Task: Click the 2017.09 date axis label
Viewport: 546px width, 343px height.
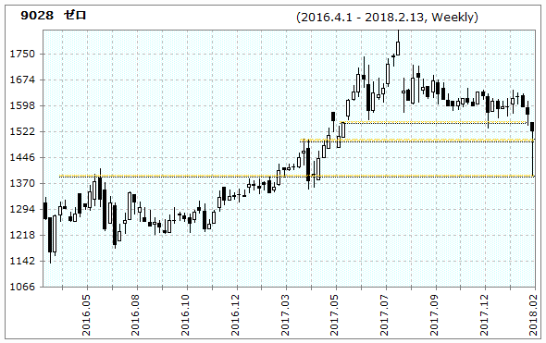Action: click(434, 315)
